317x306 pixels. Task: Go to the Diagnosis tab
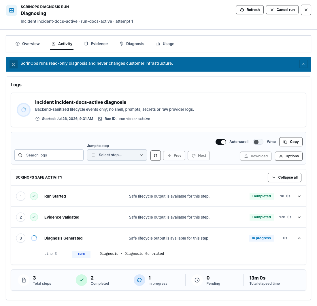pos(132,44)
